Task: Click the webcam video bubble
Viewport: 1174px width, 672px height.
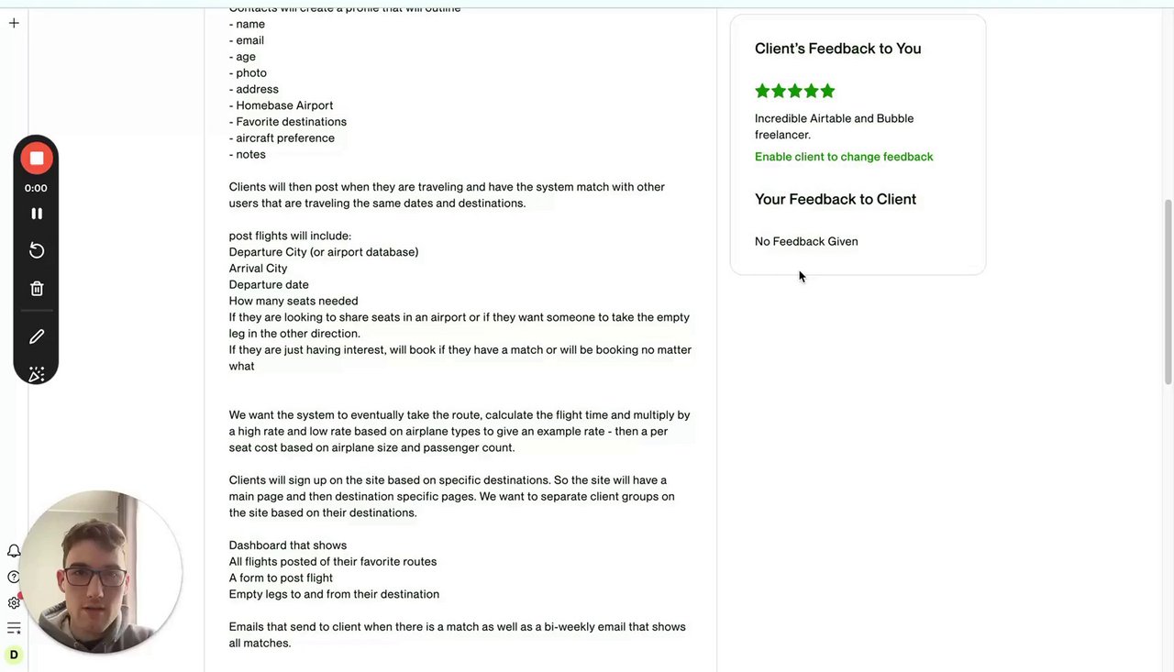Action: (101, 572)
